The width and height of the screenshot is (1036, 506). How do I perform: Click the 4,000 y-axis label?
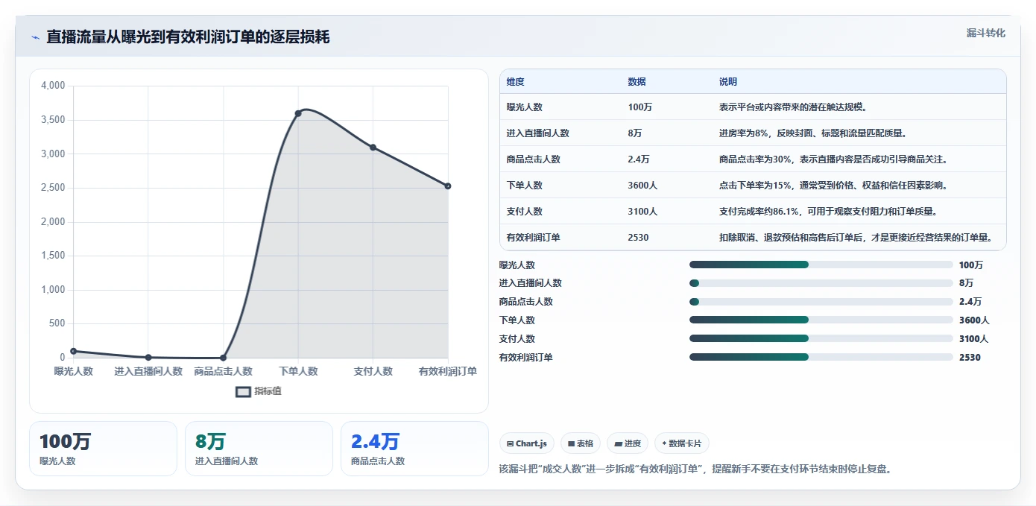click(53, 86)
